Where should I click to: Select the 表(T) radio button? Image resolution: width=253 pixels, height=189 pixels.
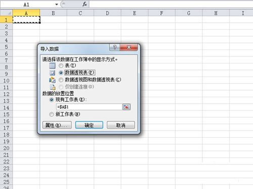[x=61, y=66]
